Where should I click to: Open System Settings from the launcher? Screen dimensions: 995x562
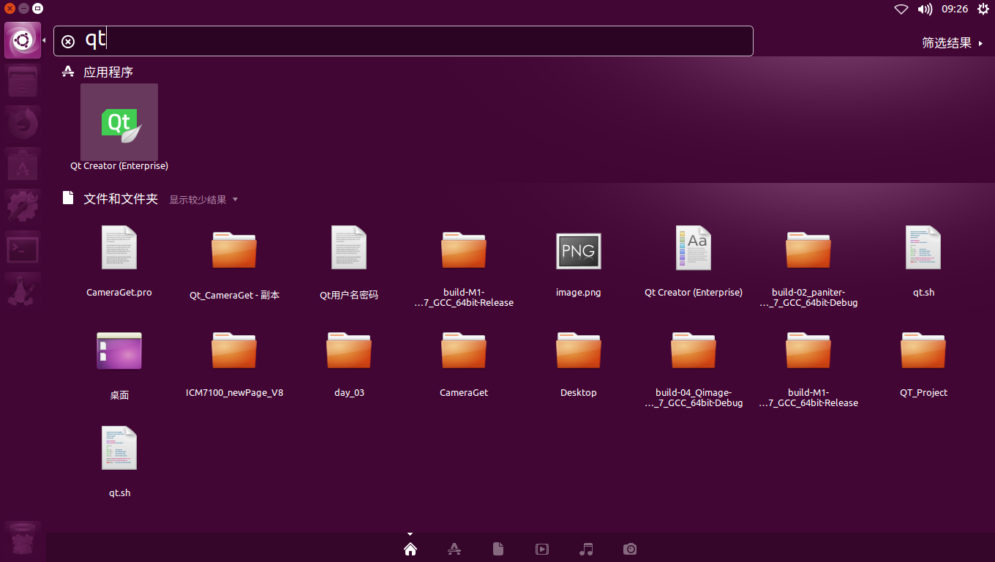coord(23,207)
